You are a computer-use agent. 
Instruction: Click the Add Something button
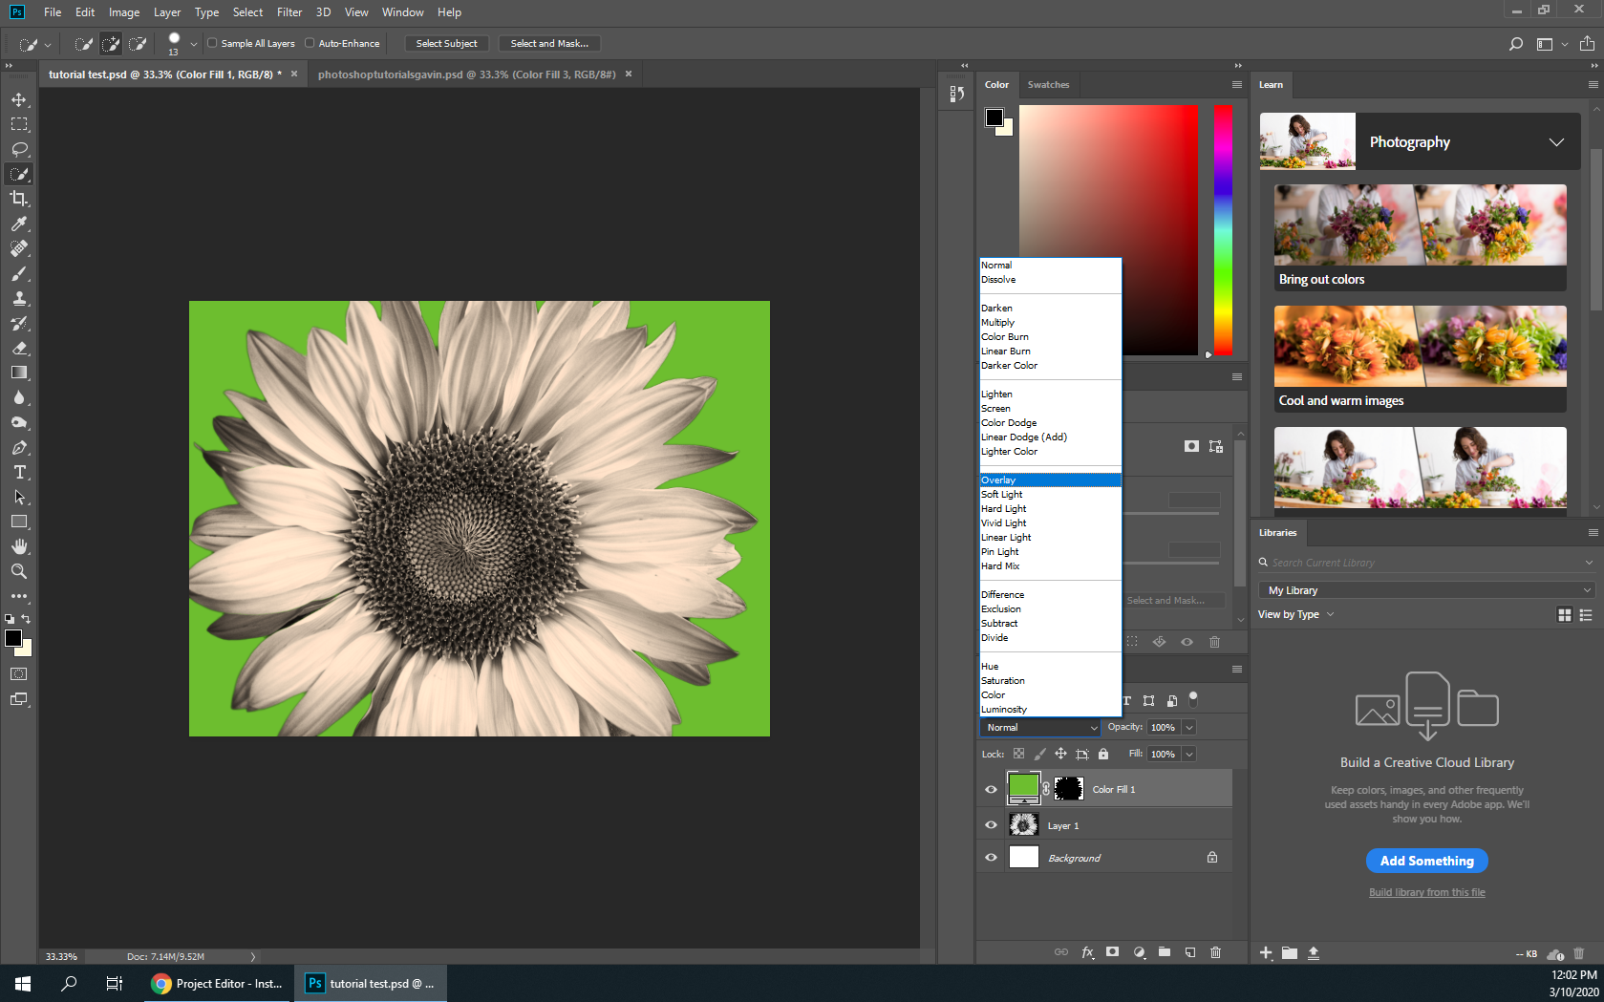pos(1426,861)
